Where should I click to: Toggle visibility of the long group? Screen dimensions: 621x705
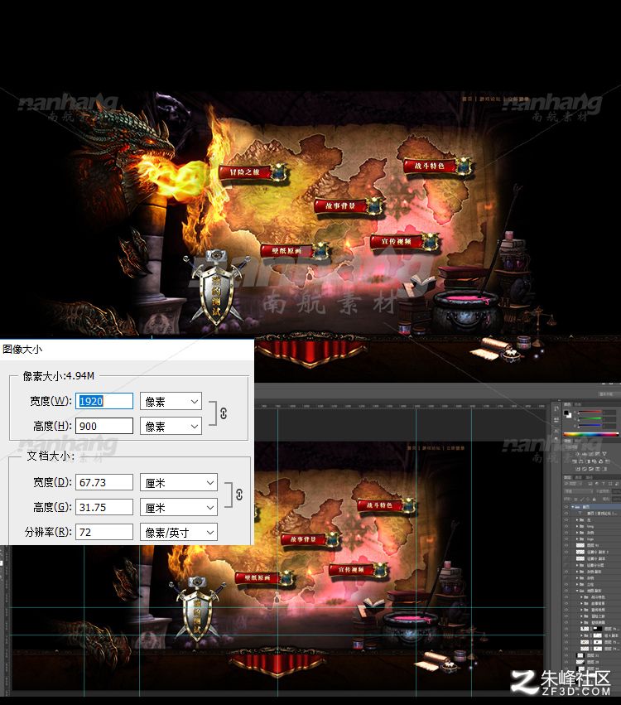pyautogui.click(x=566, y=526)
